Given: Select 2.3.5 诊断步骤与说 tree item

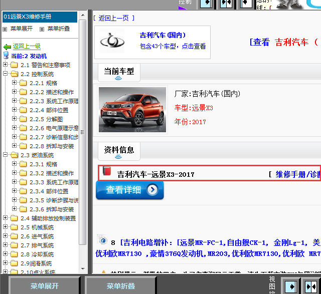Looking at the screenshot, I should click(x=54, y=200).
